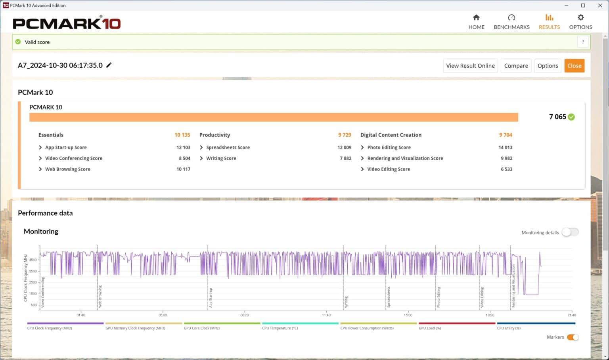Click the Results bar chart icon
This screenshot has width=609, height=360.
[549, 17]
